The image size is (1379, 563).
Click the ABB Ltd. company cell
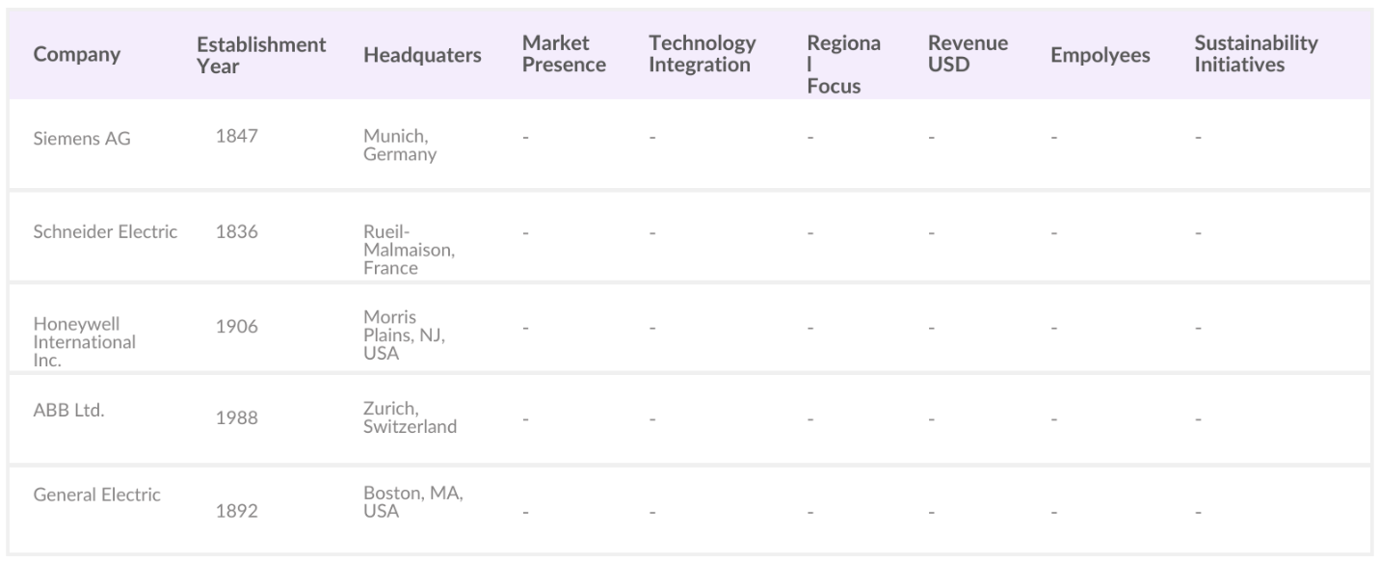point(68,409)
